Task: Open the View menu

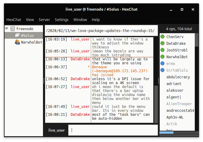Action: click(30, 20)
